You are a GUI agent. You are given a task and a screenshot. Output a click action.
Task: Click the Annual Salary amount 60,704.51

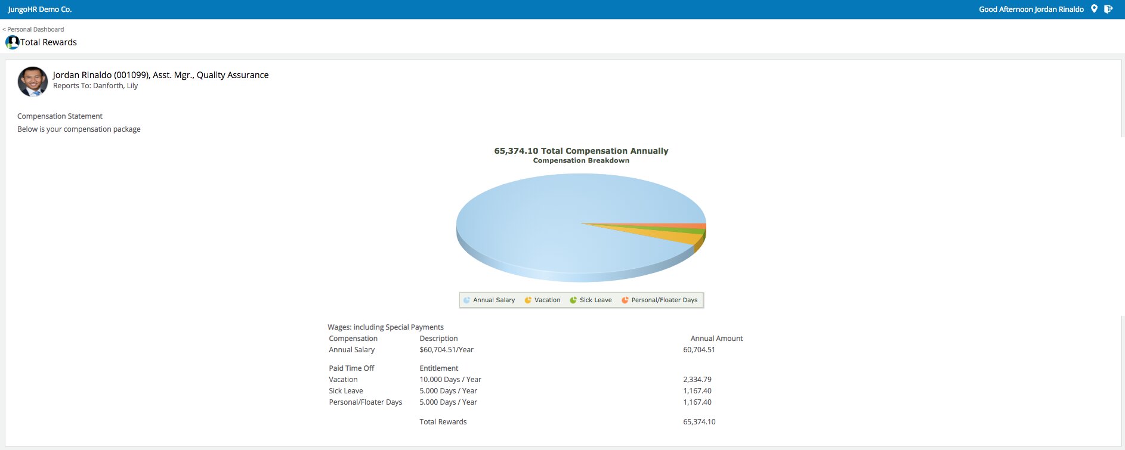coord(699,350)
